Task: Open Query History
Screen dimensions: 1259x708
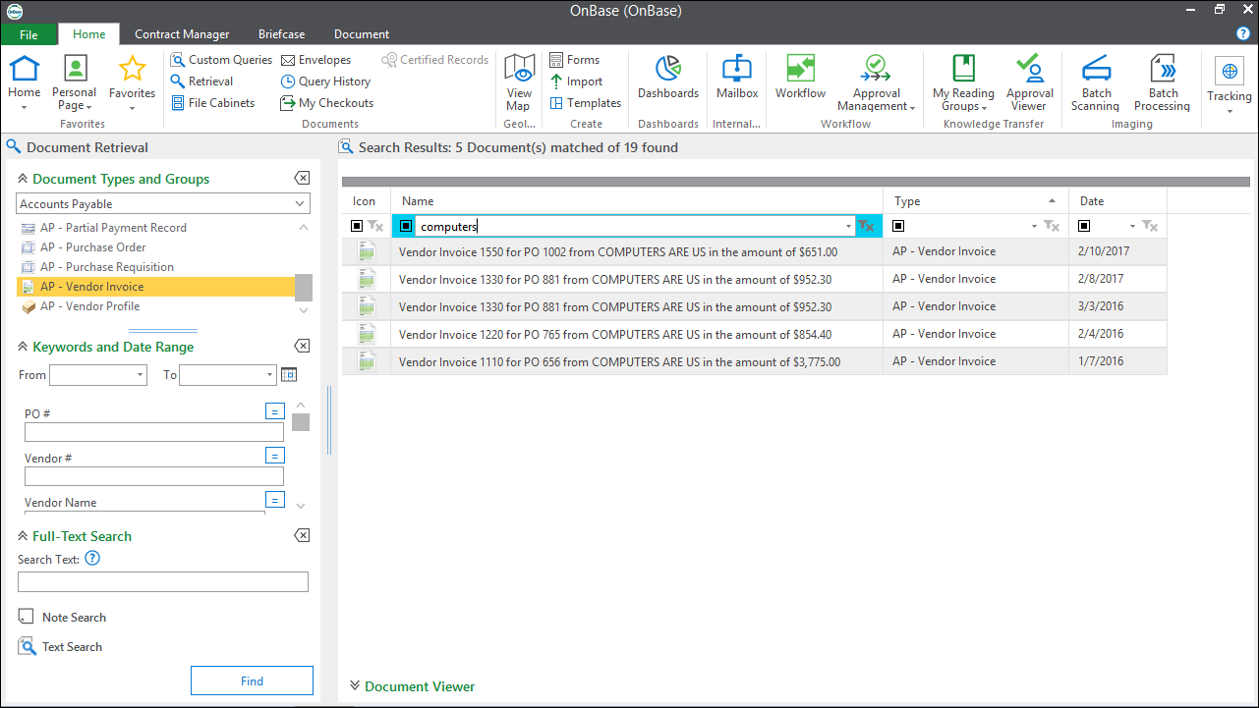Action: (325, 82)
